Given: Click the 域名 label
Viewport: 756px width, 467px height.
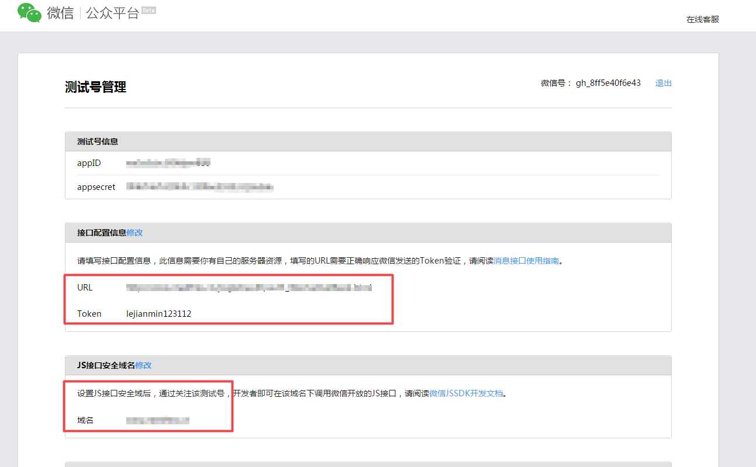Looking at the screenshot, I should (x=85, y=420).
